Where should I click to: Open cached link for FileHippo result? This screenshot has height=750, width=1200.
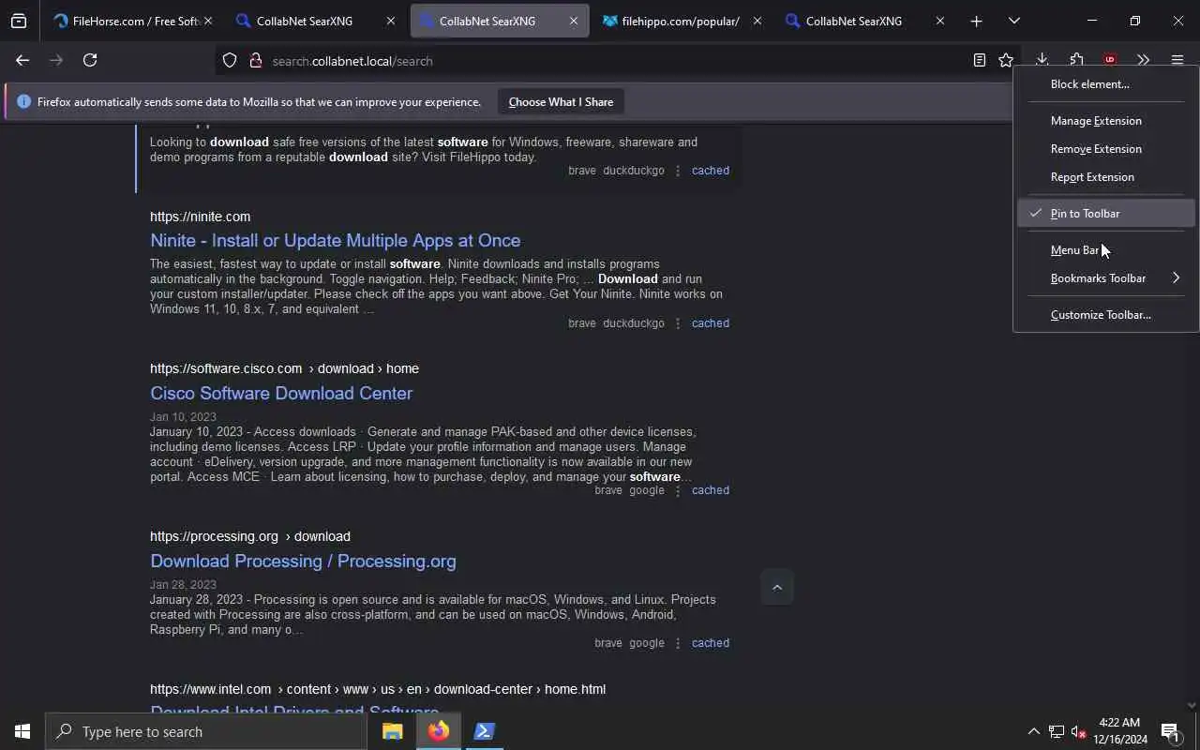pyautogui.click(x=710, y=171)
